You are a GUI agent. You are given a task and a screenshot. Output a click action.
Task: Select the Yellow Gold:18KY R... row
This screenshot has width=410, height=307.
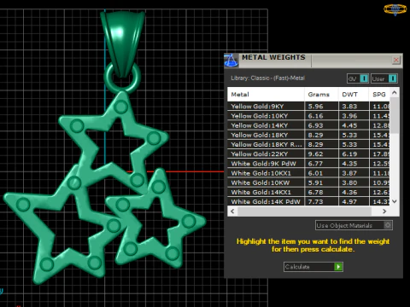tap(308, 144)
